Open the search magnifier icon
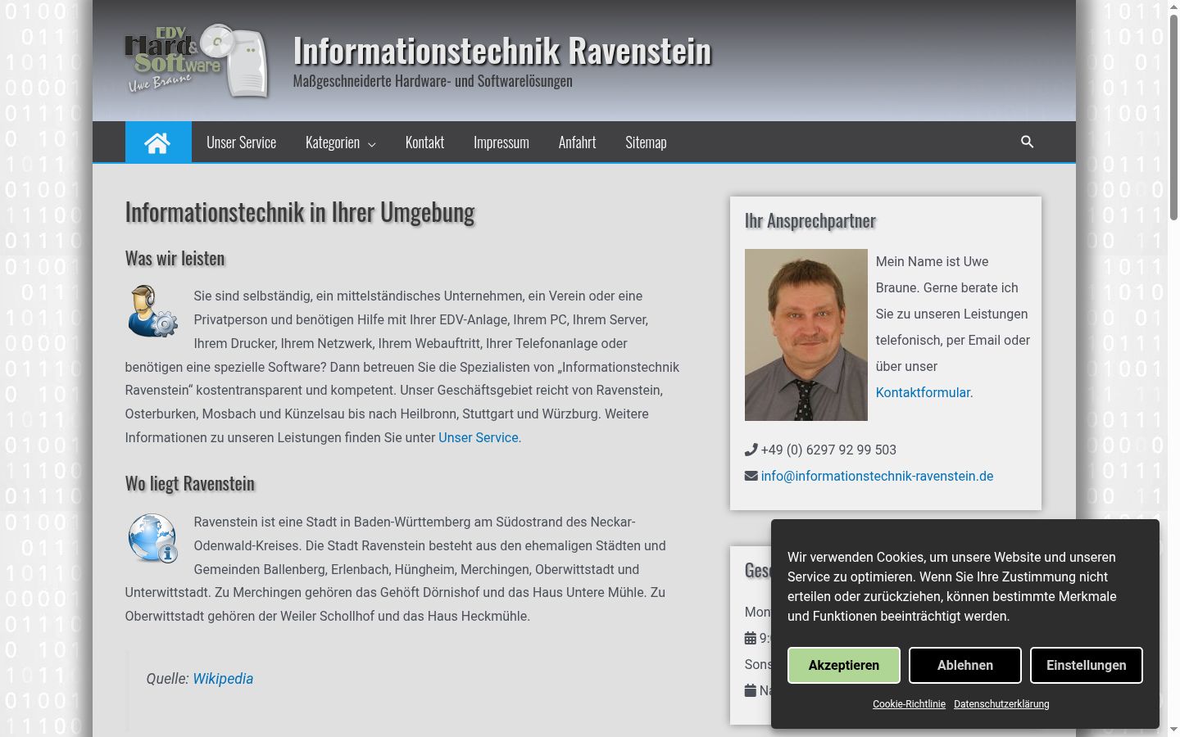Viewport: 1180px width, 737px height. pos(1027,142)
